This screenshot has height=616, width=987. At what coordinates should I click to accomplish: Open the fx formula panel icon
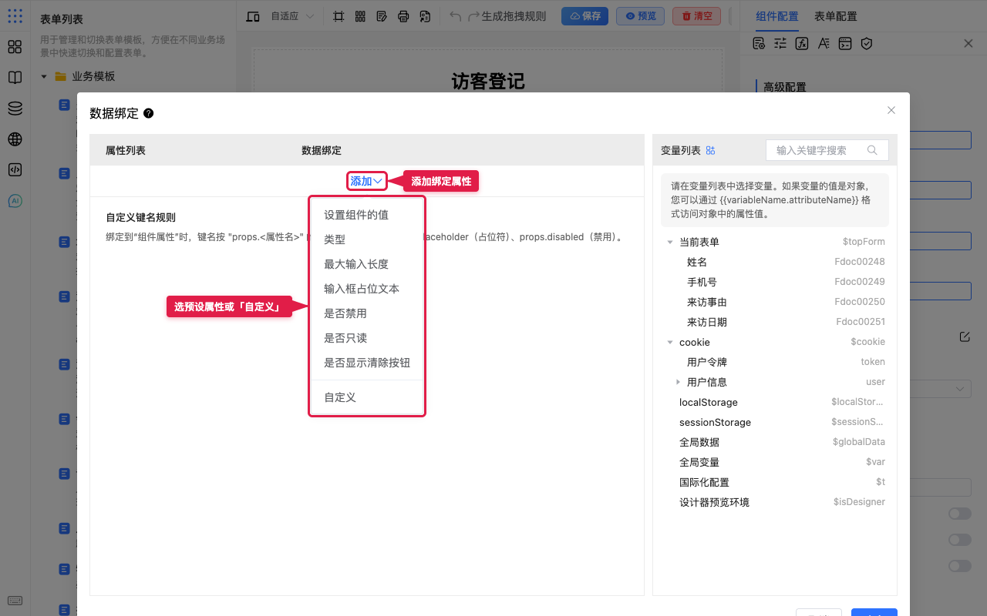(x=802, y=44)
